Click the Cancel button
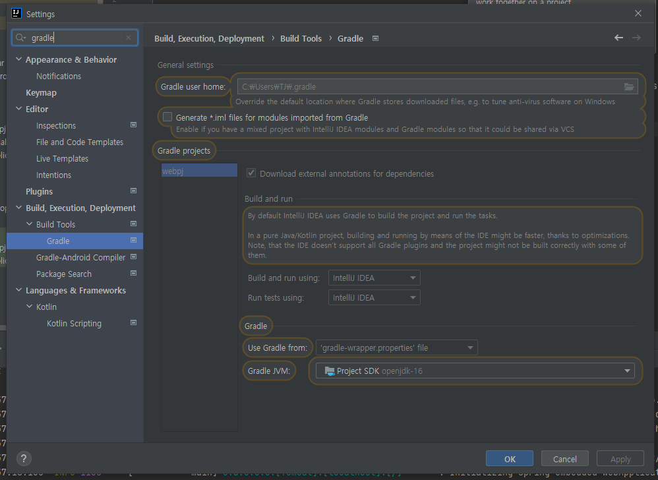Viewport: 658px width, 480px height. tap(565, 459)
